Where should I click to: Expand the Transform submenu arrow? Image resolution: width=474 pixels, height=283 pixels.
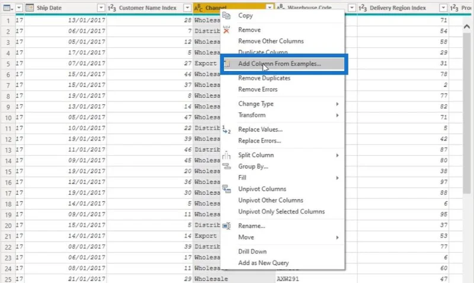pyautogui.click(x=337, y=115)
